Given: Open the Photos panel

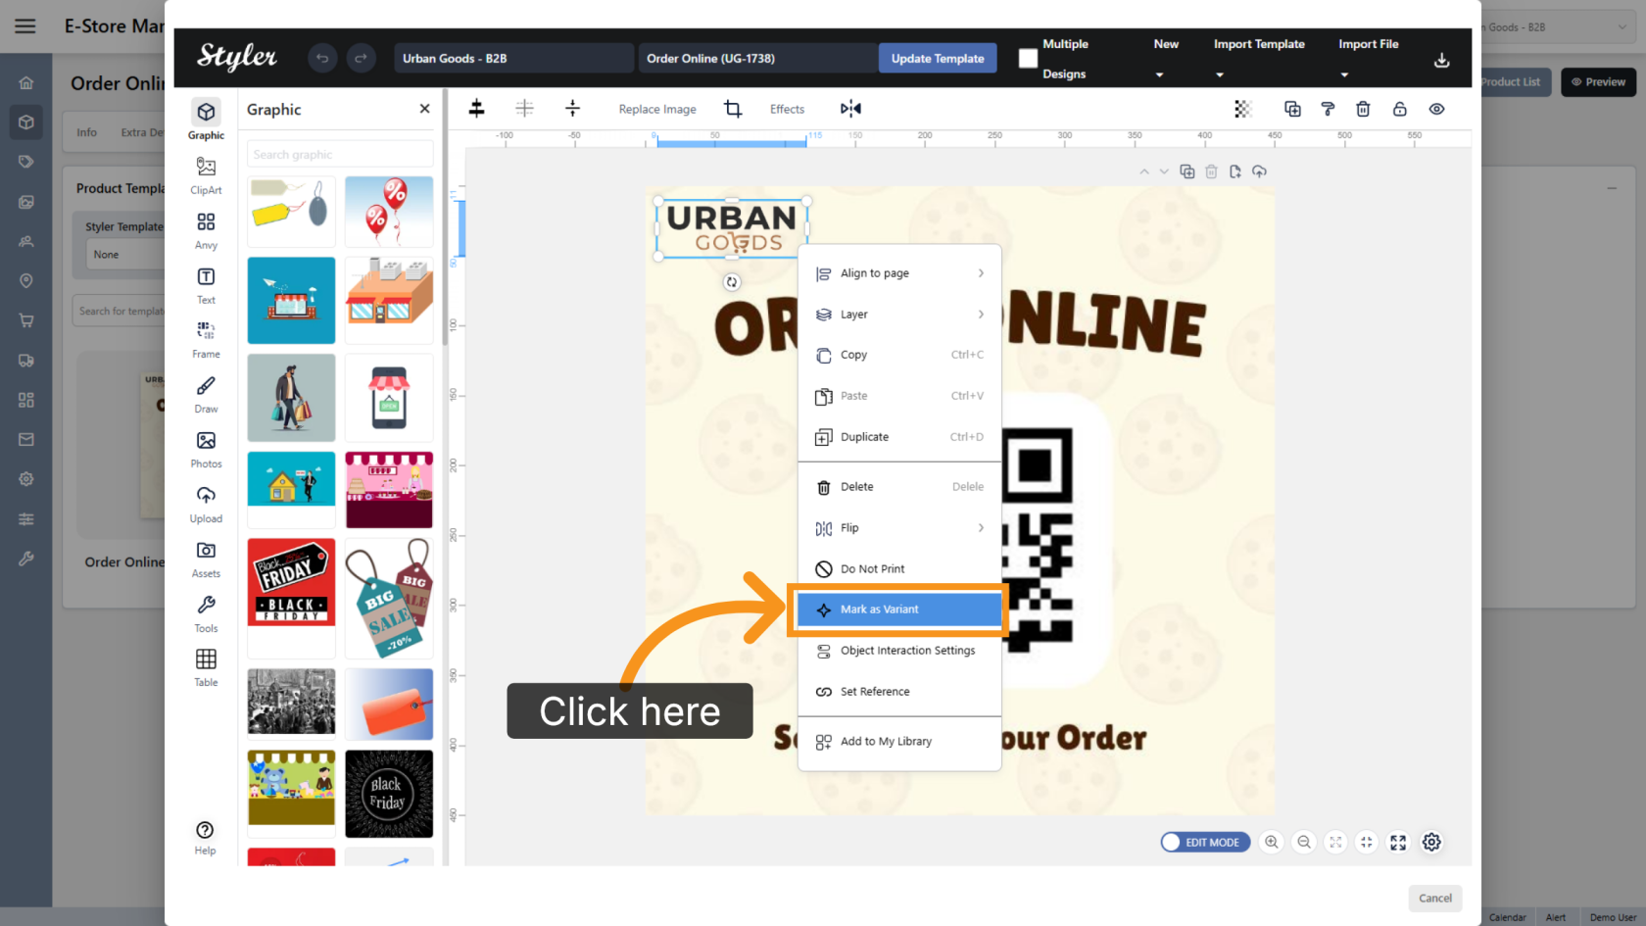Looking at the screenshot, I should tap(206, 449).
